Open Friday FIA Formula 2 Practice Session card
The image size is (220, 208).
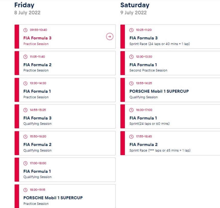[37, 65]
